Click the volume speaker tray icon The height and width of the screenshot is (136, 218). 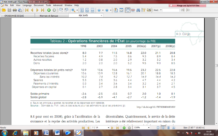click(199, 133)
